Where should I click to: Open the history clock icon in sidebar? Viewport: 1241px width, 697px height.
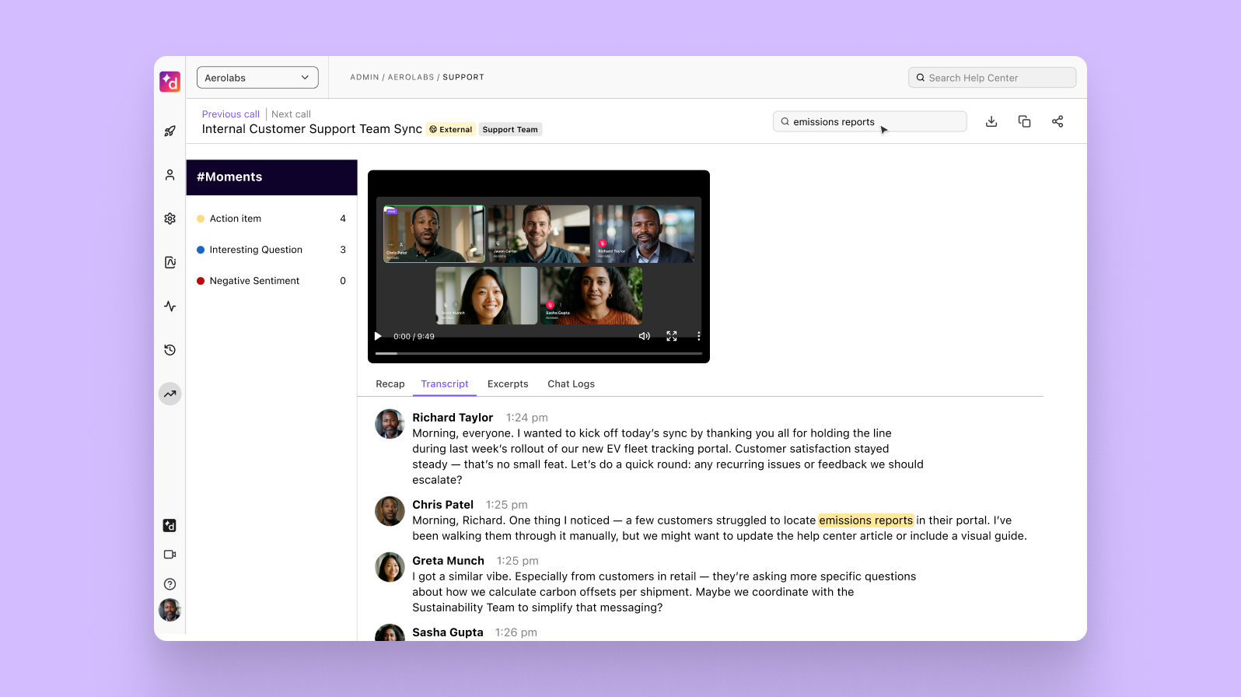[x=170, y=350]
